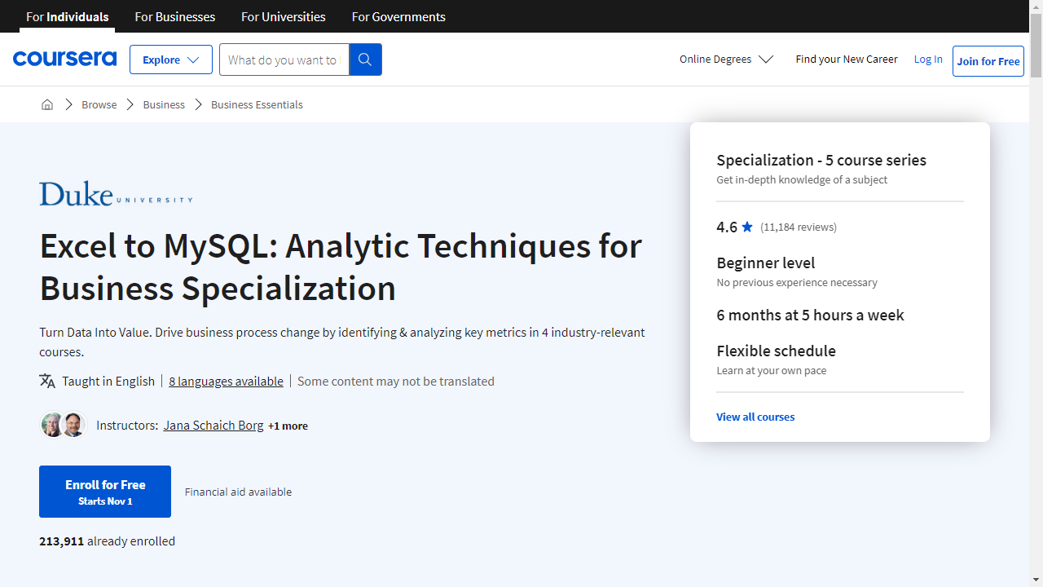Click View all courses link
1043x587 pixels.
[755, 417]
